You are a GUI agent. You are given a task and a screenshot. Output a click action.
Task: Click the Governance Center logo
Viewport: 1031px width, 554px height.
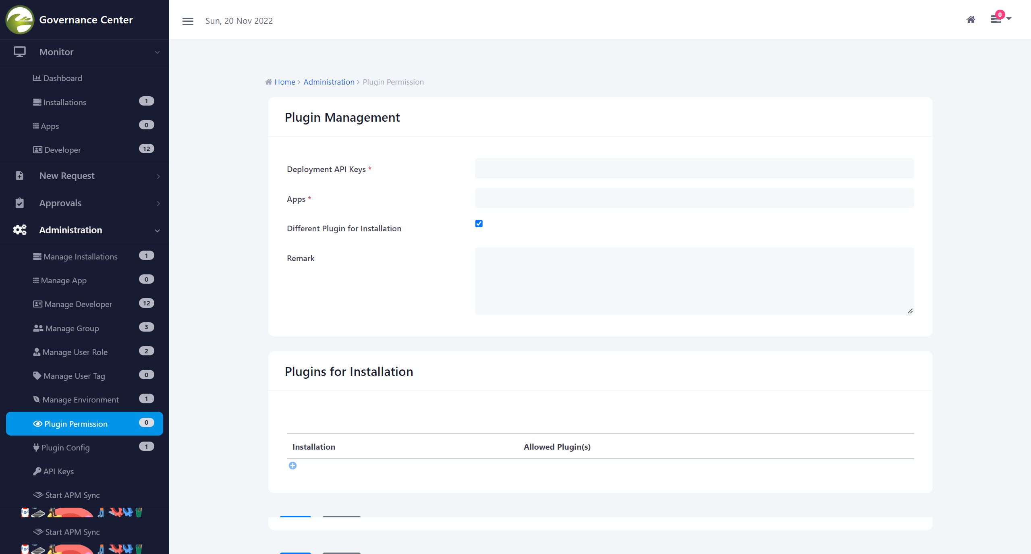click(20, 20)
